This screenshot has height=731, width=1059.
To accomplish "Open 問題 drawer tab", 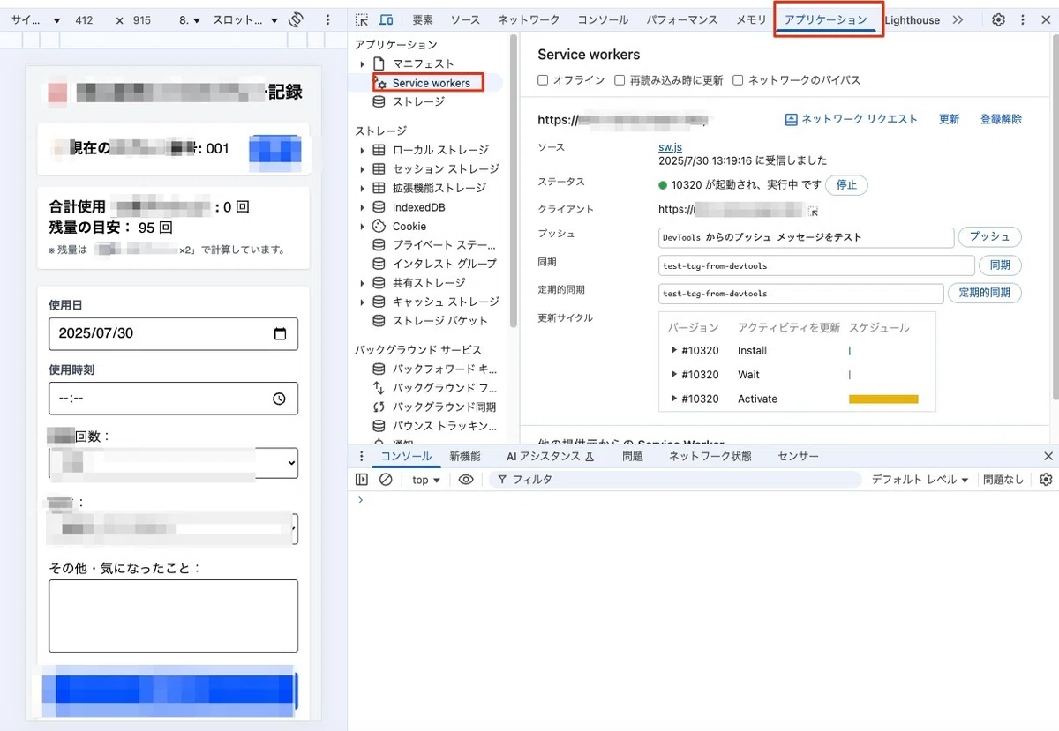I will click(x=633, y=456).
